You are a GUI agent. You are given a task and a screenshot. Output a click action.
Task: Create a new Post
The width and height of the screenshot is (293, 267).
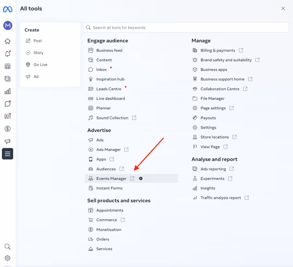34,41
